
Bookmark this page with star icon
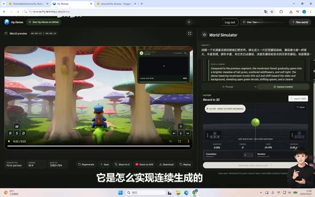click(272, 11)
